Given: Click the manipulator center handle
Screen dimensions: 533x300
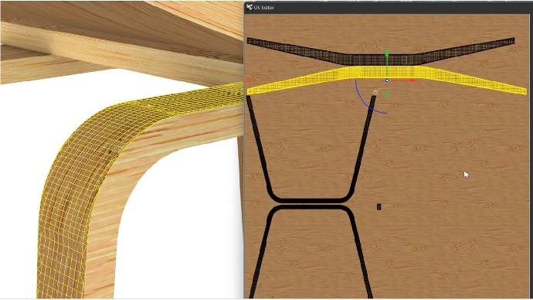Looking at the screenshot, I should pyautogui.click(x=386, y=80).
